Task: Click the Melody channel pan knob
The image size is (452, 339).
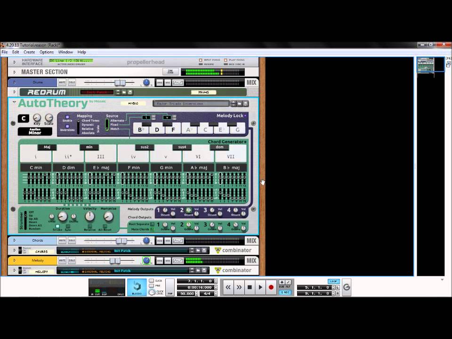Action: click(x=146, y=260)
